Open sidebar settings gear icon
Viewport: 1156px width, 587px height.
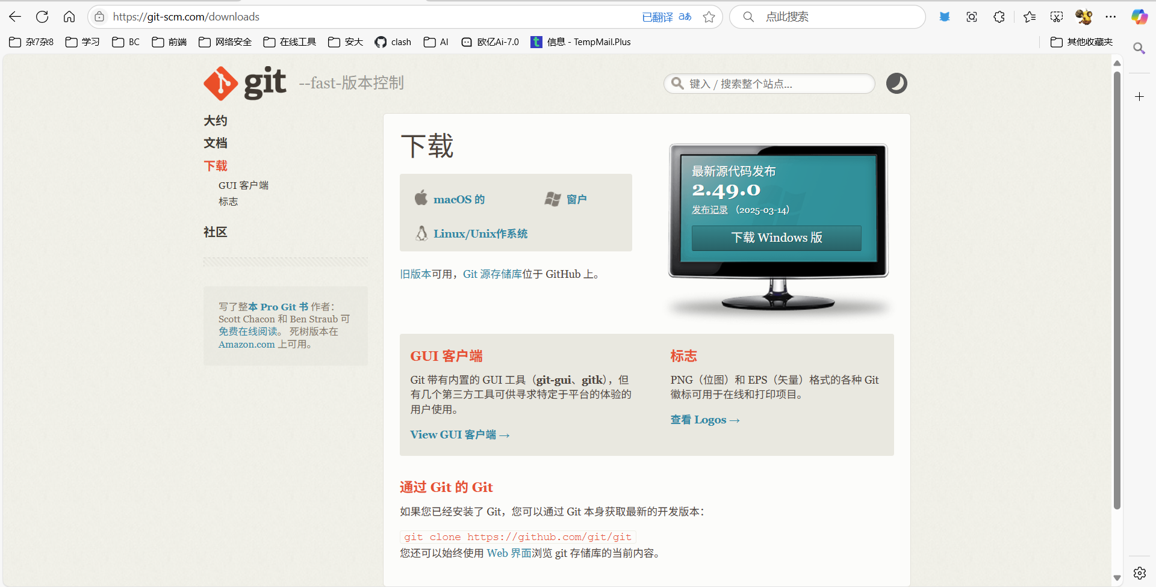1139,573
